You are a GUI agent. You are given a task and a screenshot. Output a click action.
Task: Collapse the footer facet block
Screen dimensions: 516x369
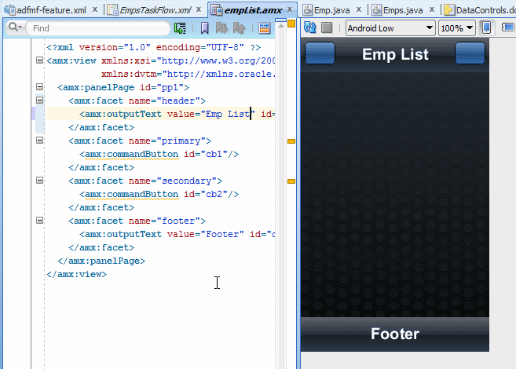click(x=39, y=221)
